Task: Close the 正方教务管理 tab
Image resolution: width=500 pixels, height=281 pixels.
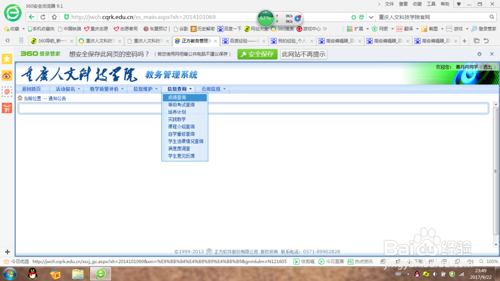Action: [215, 41]
